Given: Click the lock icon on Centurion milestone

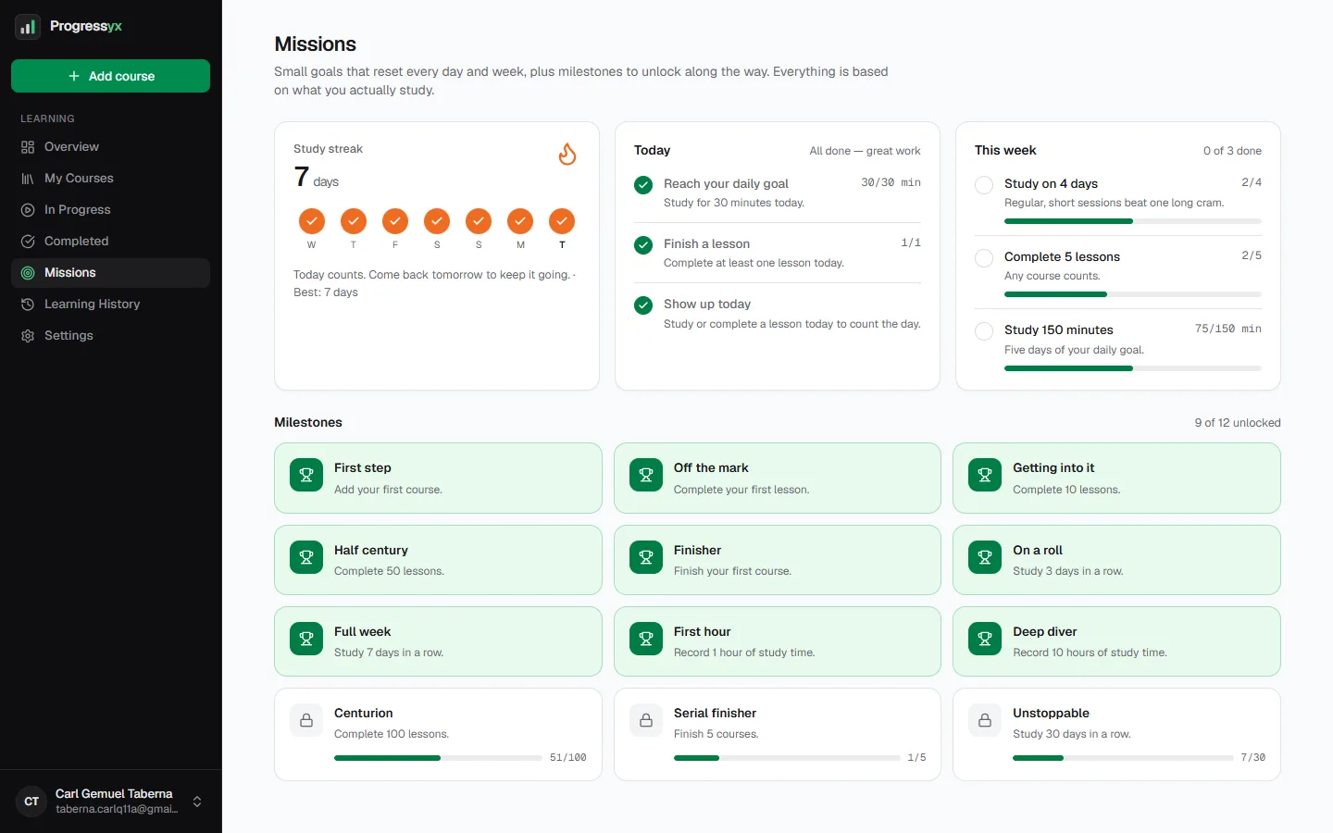Looking at the screenshot, I should (306, 720).
